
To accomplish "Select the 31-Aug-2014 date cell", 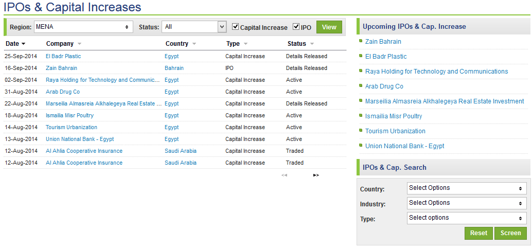I will 21,92.
